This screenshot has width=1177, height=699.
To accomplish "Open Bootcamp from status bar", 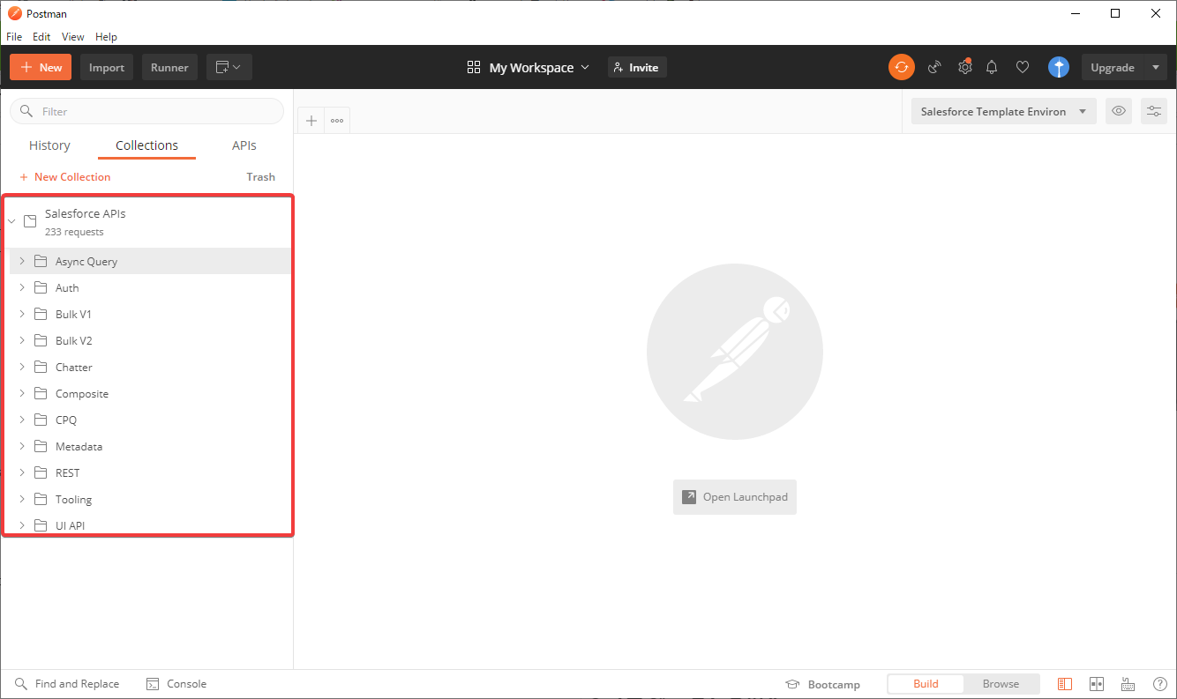I will (822, 684).
